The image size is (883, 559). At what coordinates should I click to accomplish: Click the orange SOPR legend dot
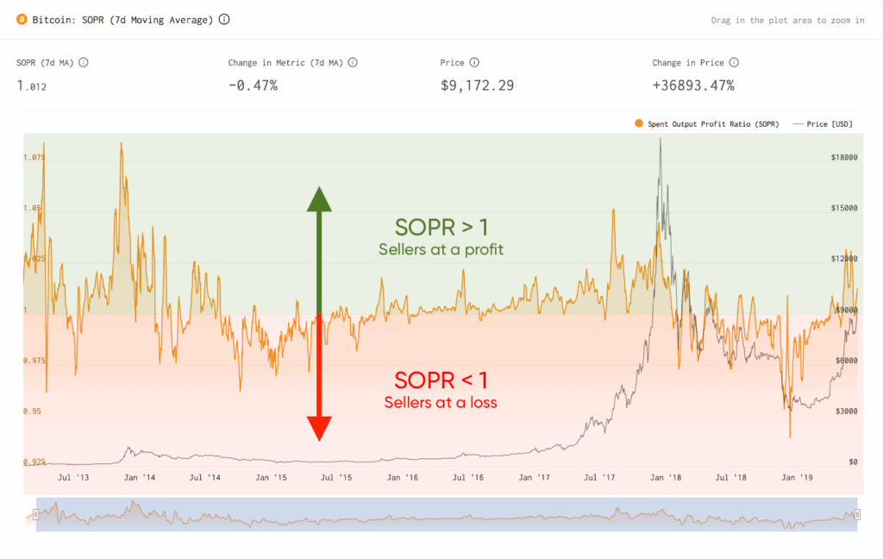tap(639, 123)
